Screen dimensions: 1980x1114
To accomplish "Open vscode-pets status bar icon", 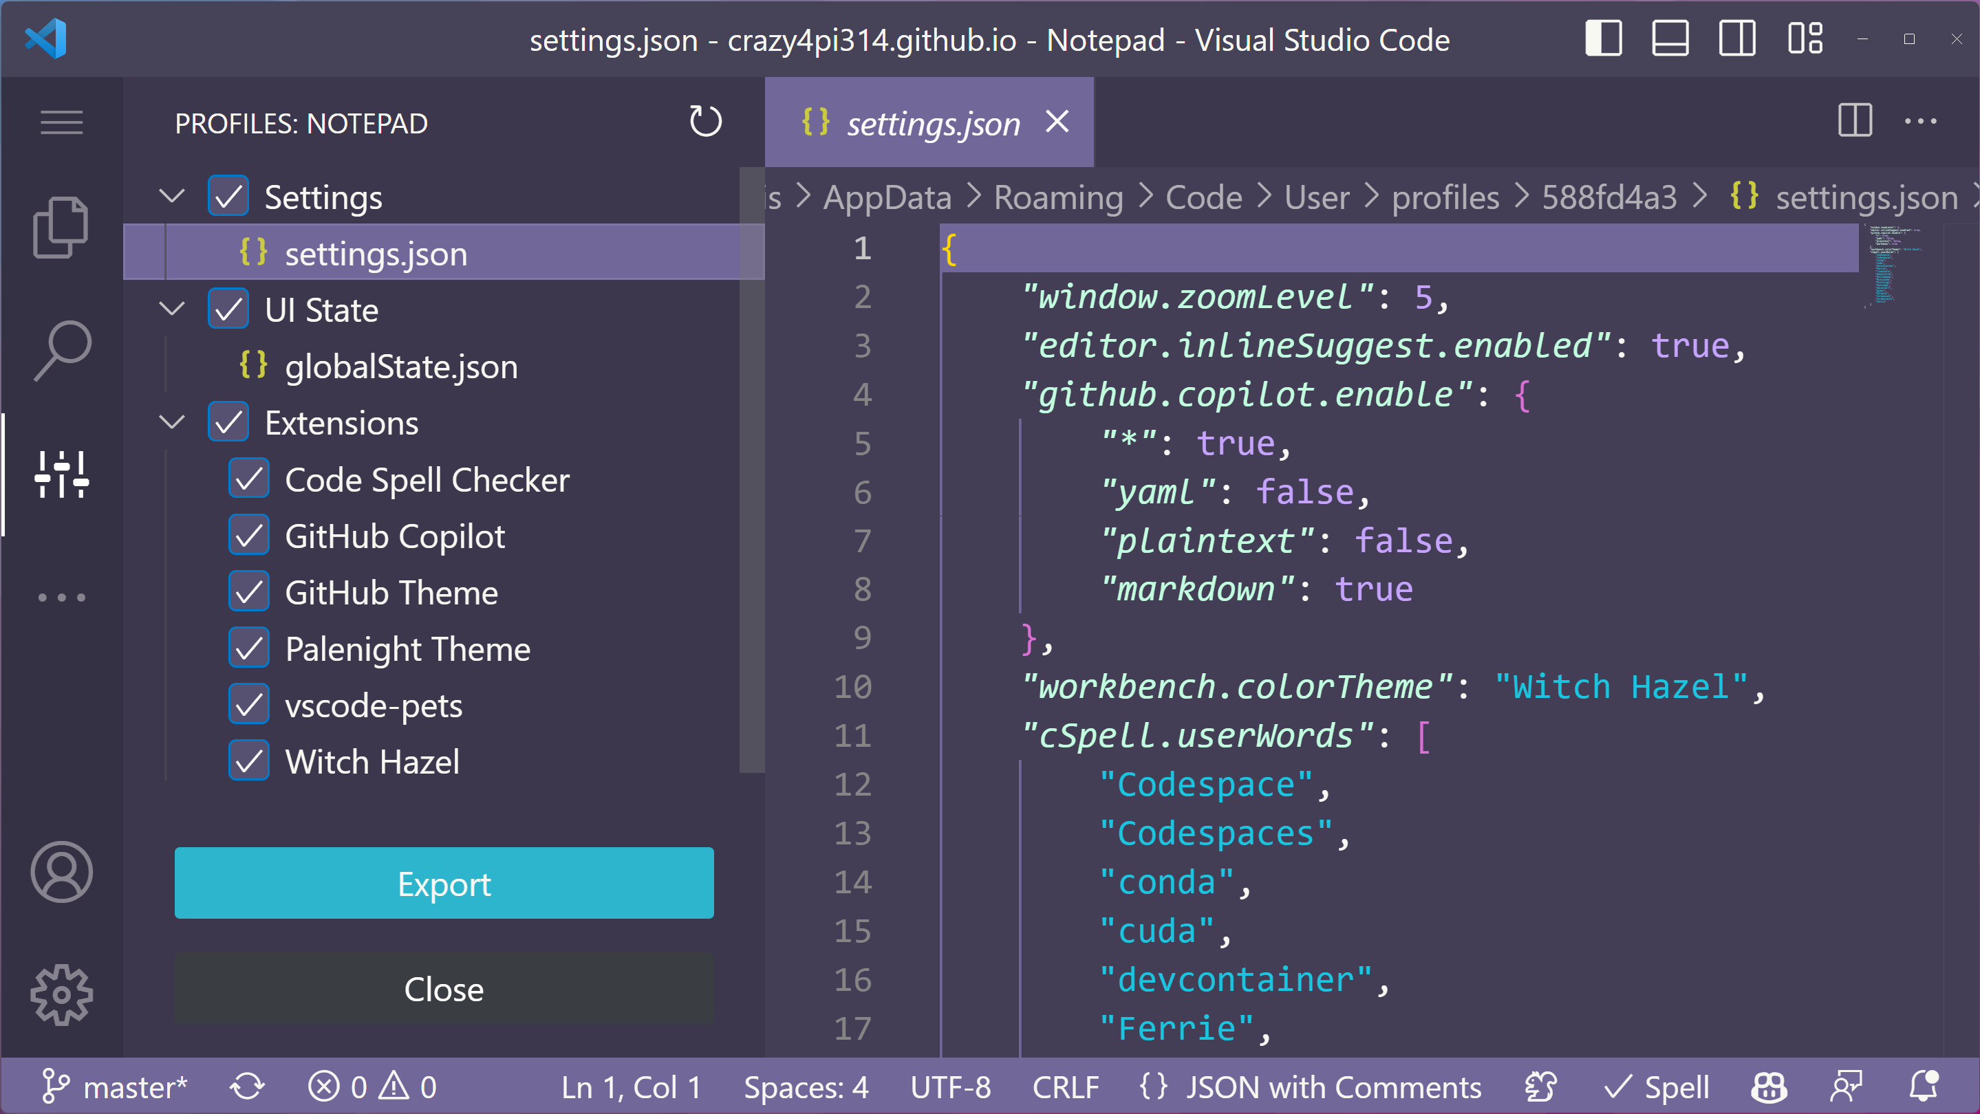I will pos(1540,1087).
